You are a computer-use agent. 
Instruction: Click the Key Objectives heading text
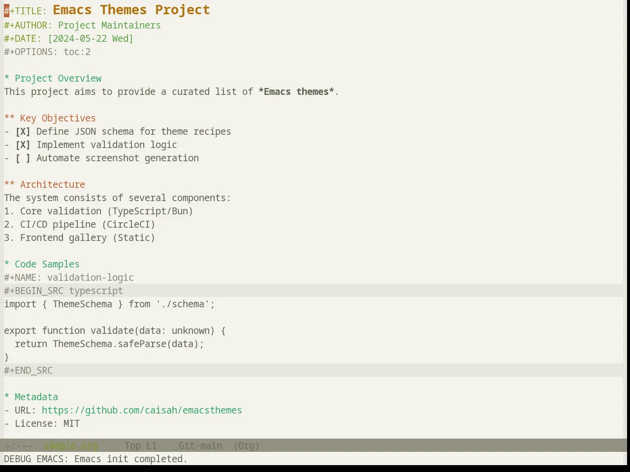(x=58, y=118)
